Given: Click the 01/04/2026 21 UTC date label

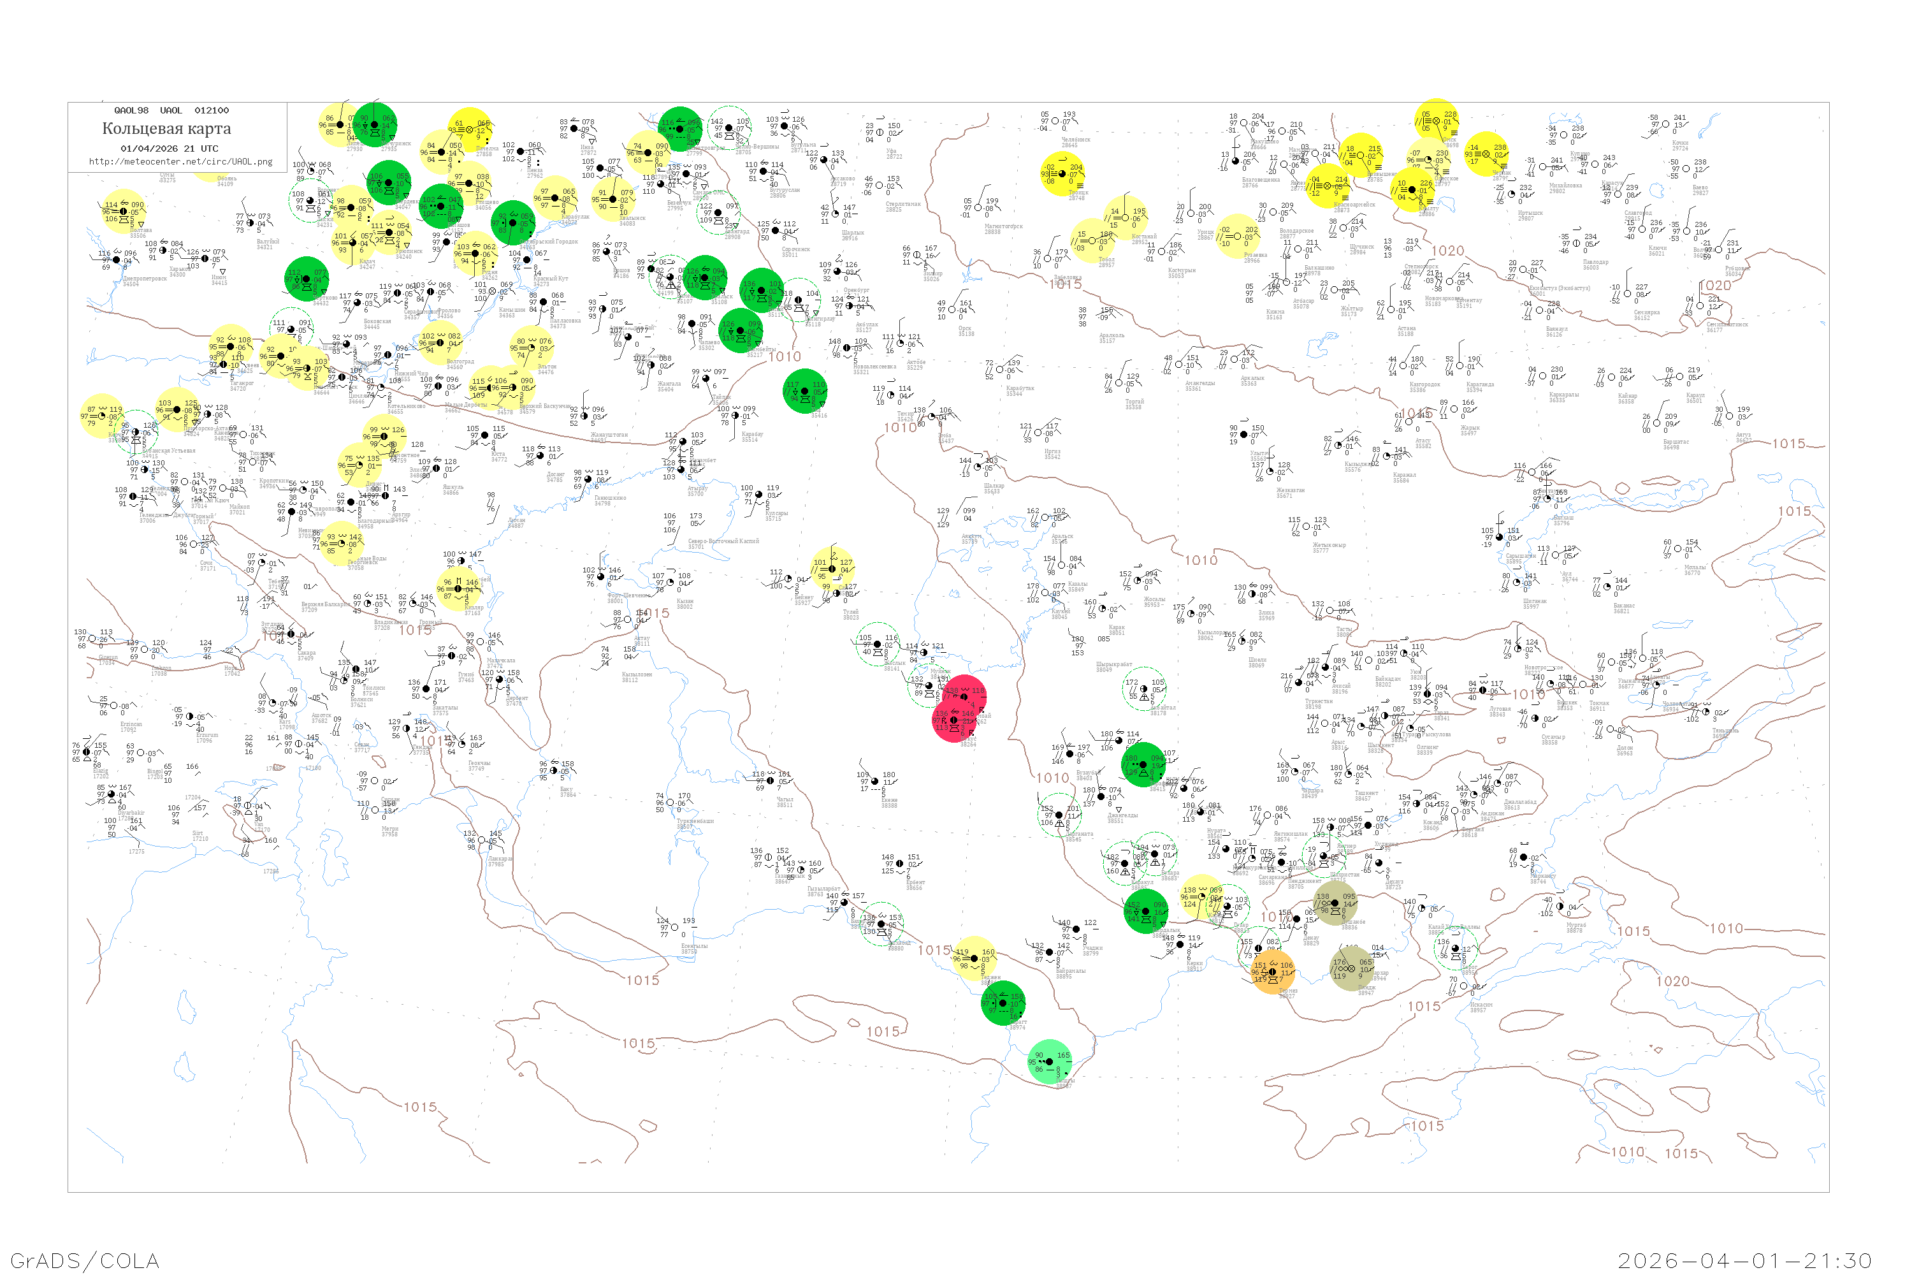Looking at the screenshot, I should 169,149.
